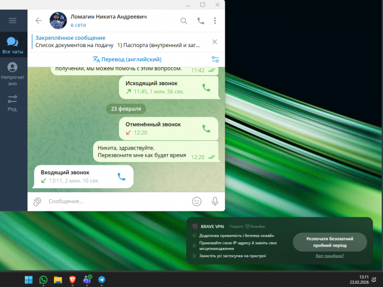This screenshot has width=383, height=287.
Task: Open Ред. folder editing
Action: [12, 103]
